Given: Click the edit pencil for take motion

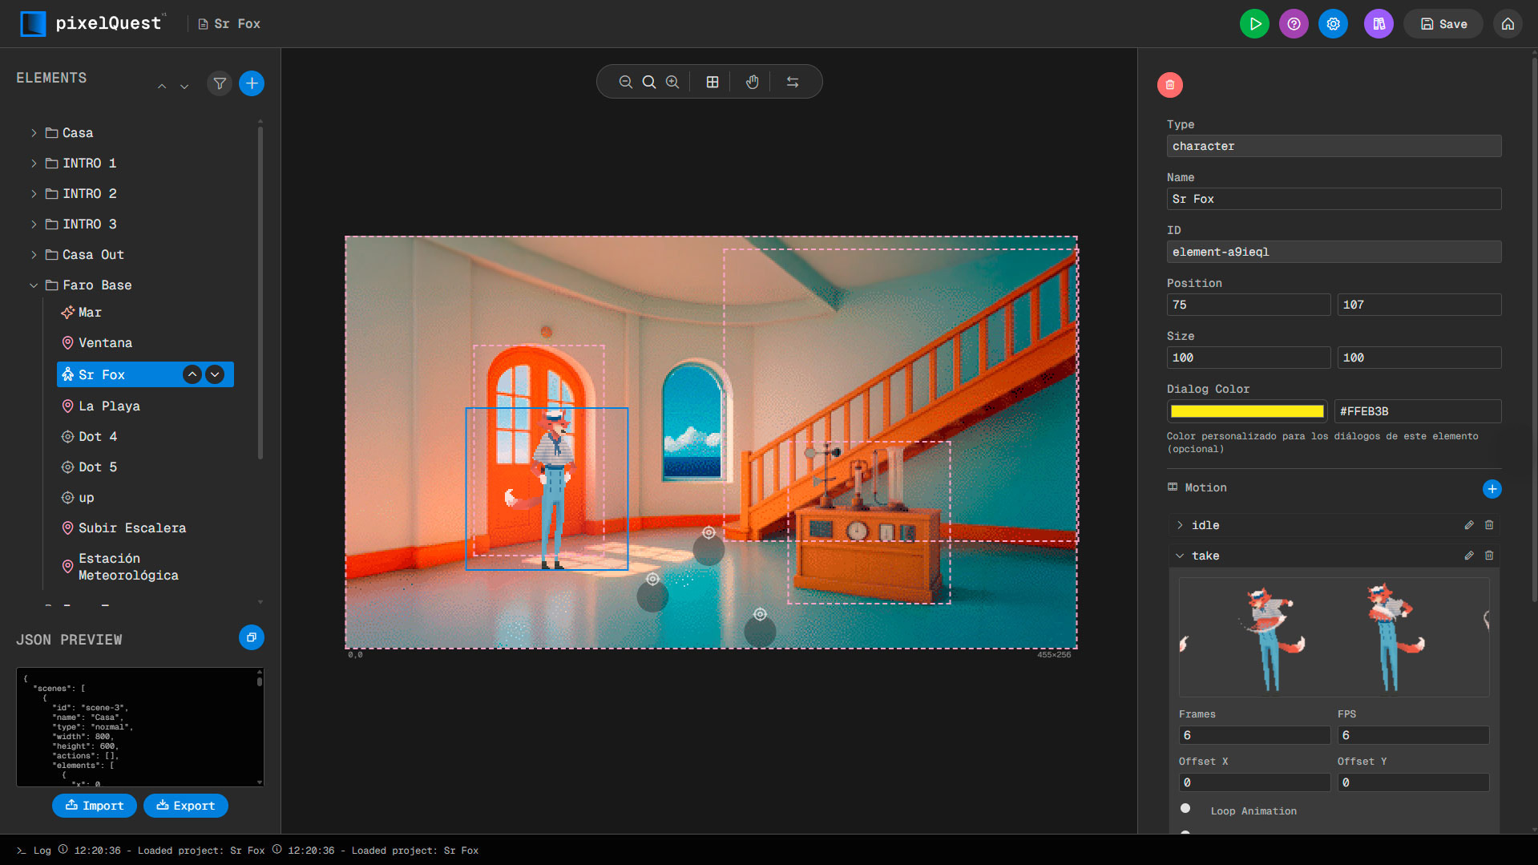Looking at the screenshot, I should tap(1468, 556).
